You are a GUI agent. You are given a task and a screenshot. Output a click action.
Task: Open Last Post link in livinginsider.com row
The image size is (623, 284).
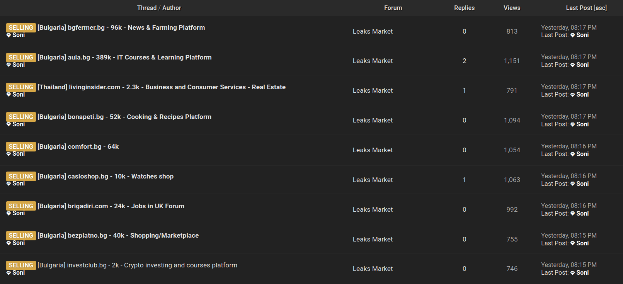[555, 95]
